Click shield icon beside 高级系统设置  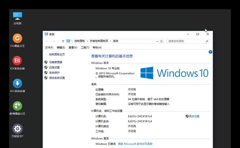tap(46, 78)
